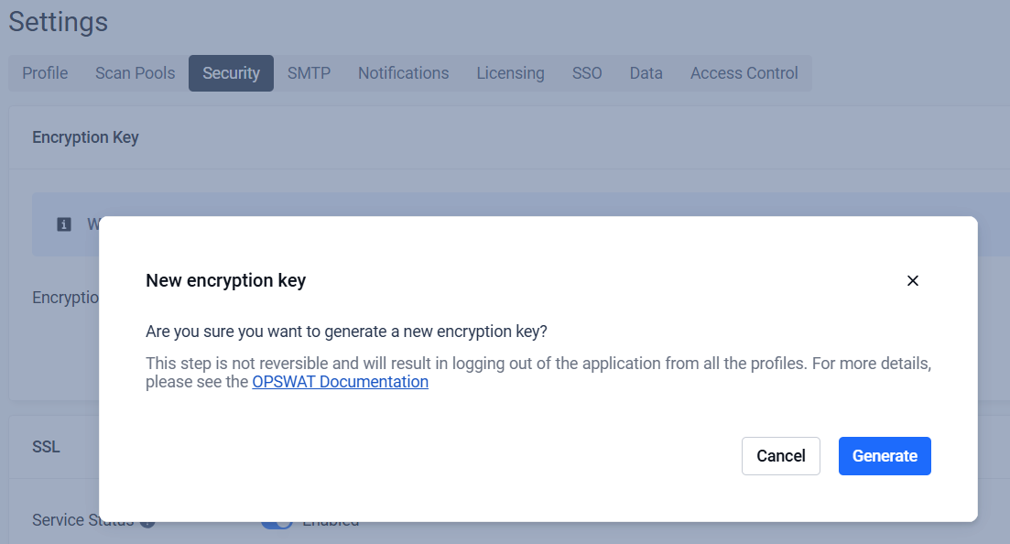Confirm with the Generate button
1010x544 pixels.
pyautogui.click(x=885, y=456)
